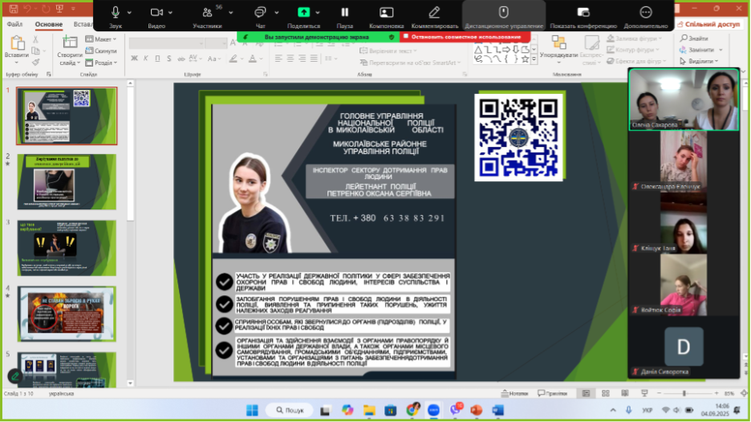The image size is (751, 422).
Task: Mute microphone in Zoom toolbar
Action: tap(116, 13)
